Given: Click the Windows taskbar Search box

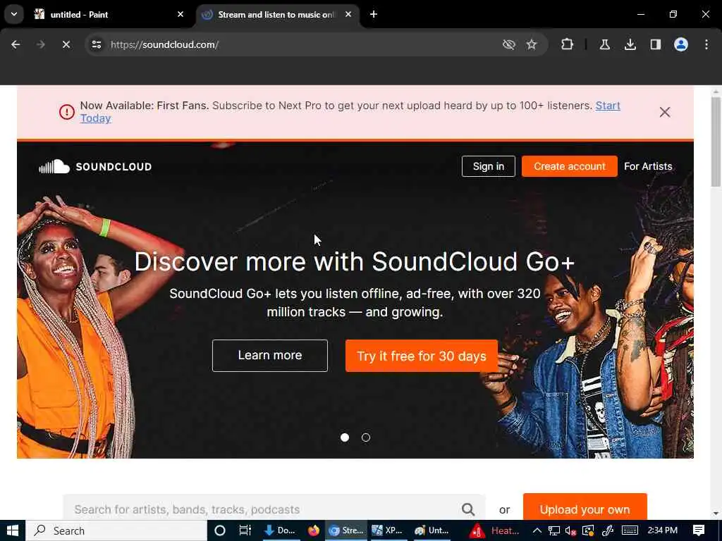Looking at the screenshot, I should (x=116, y=530).
